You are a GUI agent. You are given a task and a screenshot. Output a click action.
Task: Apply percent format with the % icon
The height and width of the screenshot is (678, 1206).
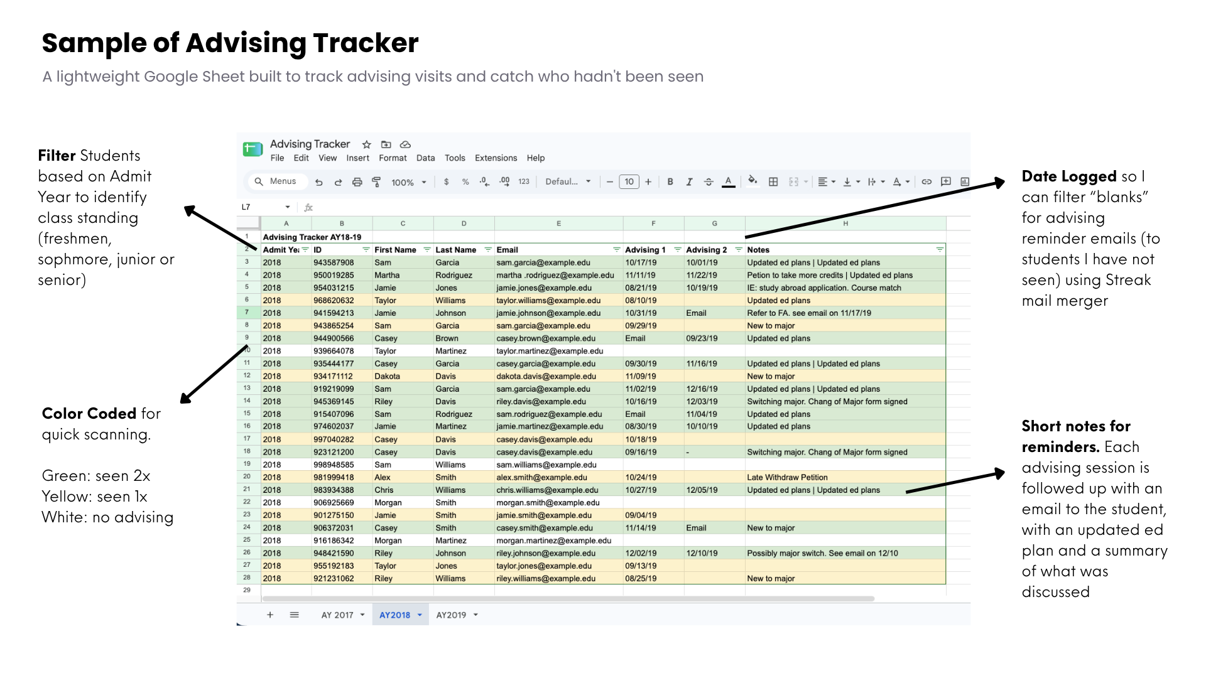tap(465, 182)
